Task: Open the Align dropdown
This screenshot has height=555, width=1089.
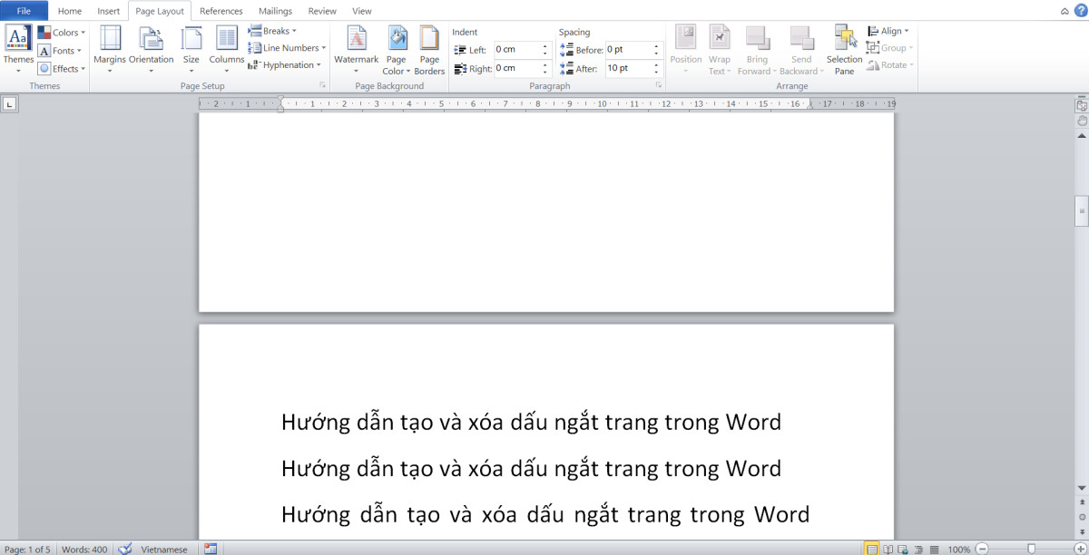Action: (888, 31)
